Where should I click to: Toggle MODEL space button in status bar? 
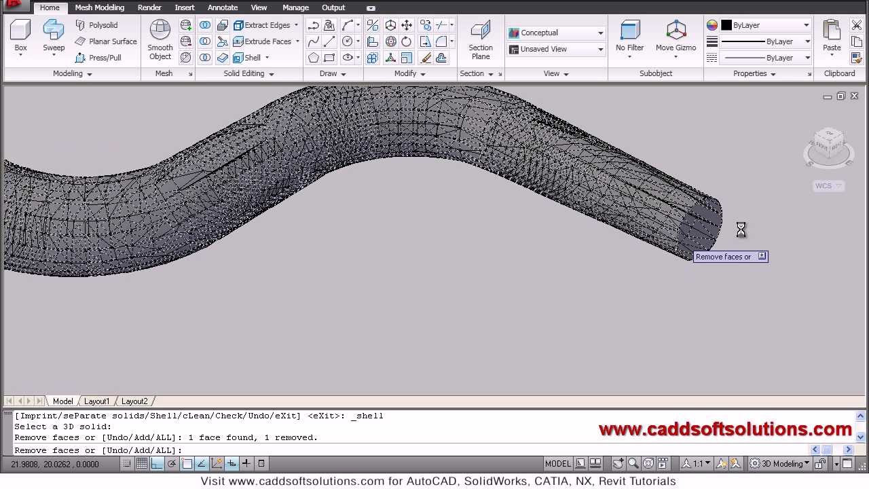(557, 464)
